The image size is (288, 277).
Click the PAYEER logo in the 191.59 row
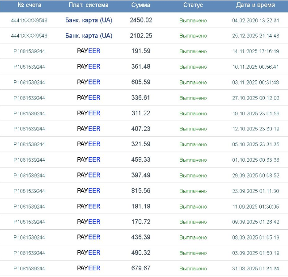pos(89,51)
